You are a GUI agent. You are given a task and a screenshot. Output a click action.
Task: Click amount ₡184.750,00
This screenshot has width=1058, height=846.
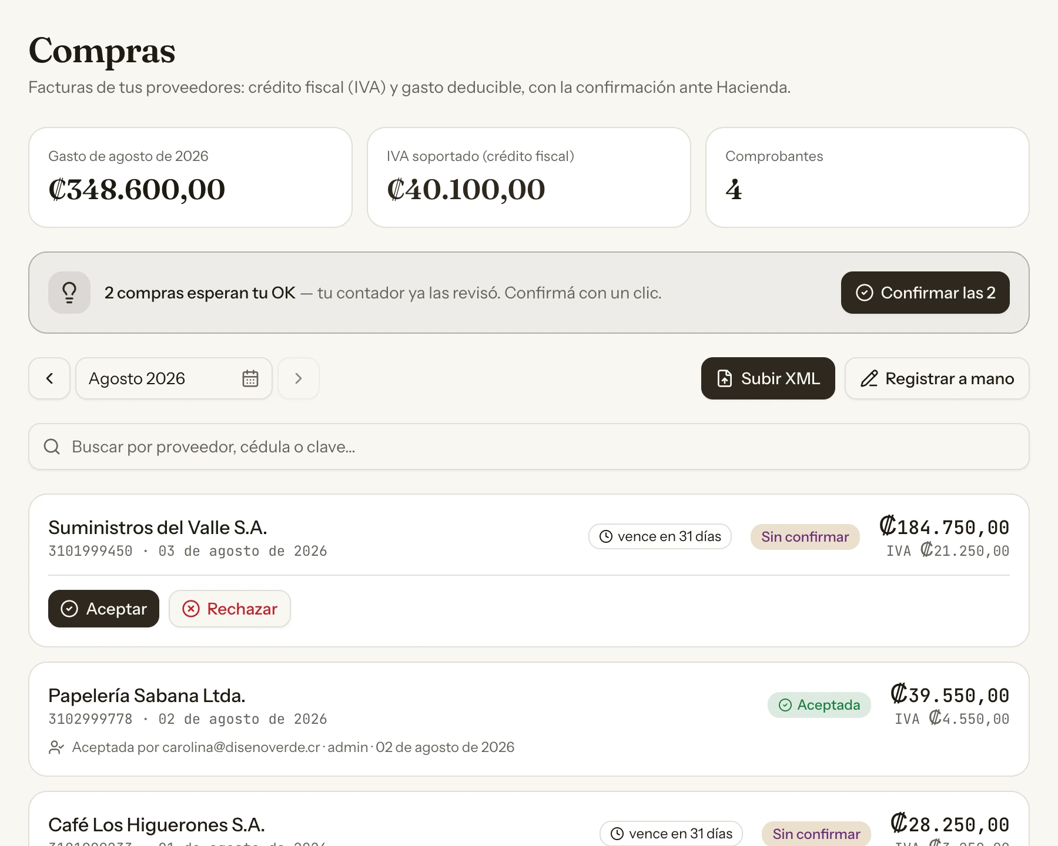coord(945,526)
